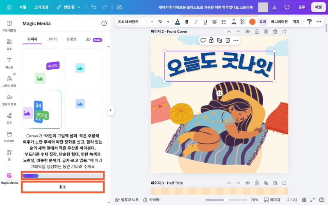Open the 파일 menu

pos(23,7)
